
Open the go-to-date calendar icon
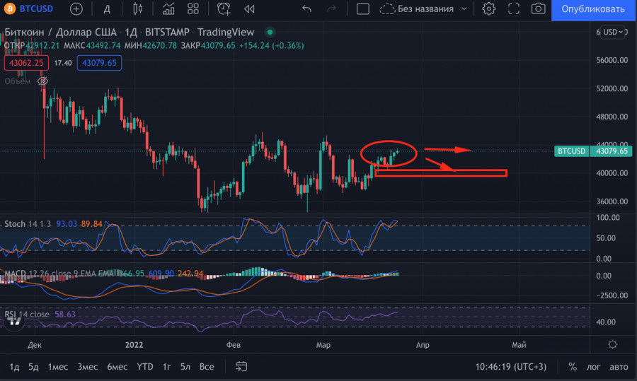(241, 367)
